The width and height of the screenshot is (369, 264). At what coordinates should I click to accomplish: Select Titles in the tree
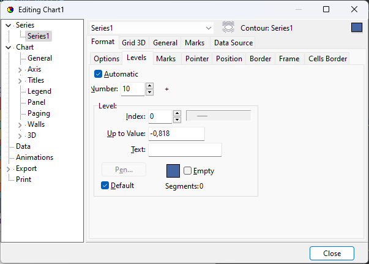click(x=35, y=80)
